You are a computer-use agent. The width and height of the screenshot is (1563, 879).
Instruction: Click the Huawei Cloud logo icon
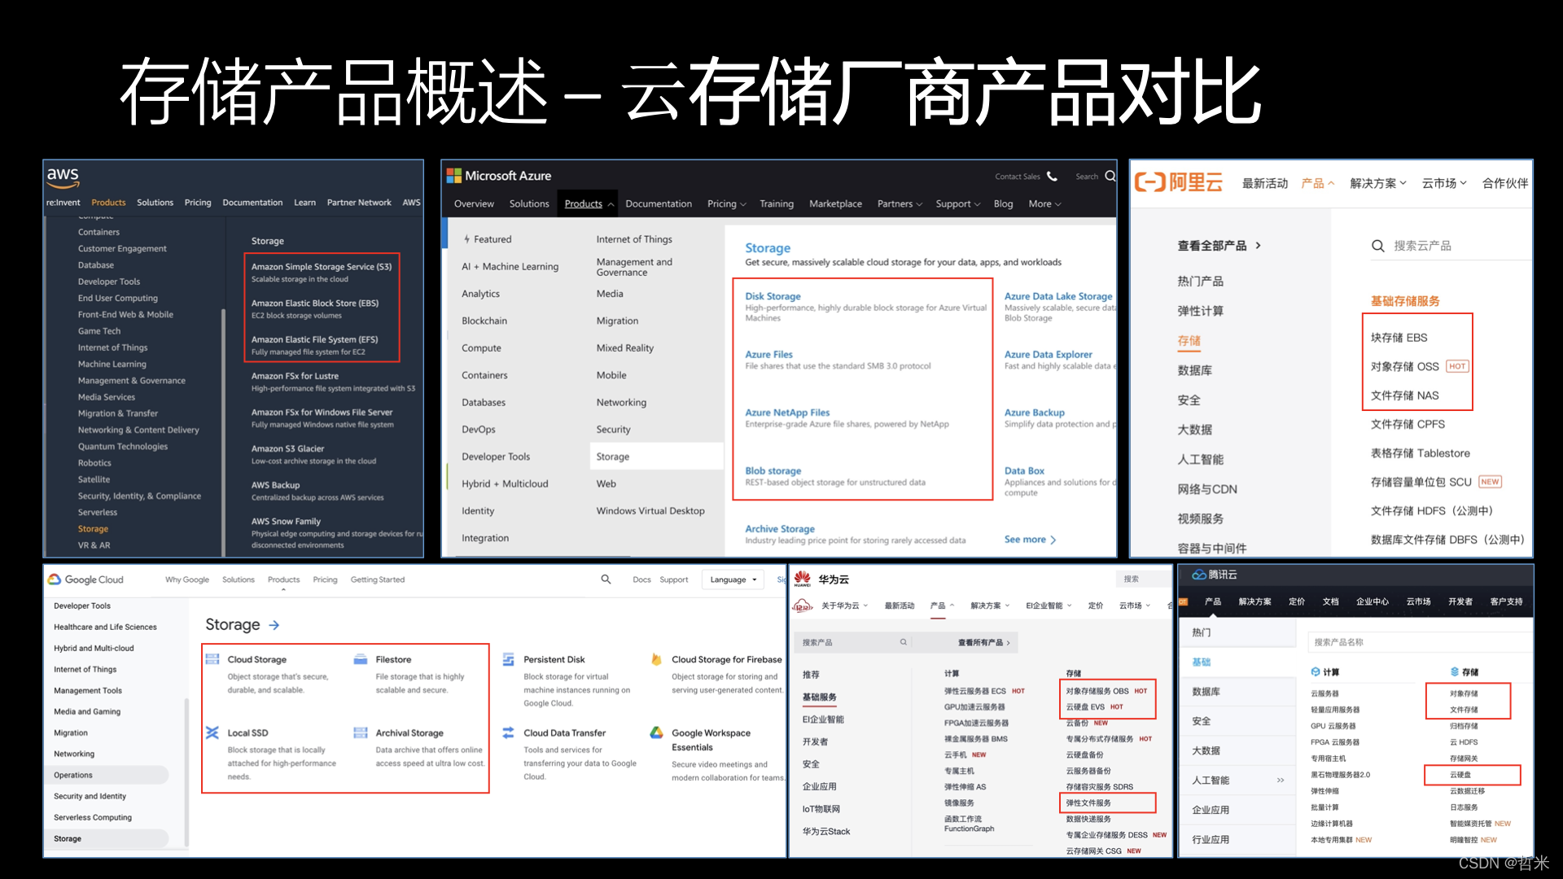point(803,579)
